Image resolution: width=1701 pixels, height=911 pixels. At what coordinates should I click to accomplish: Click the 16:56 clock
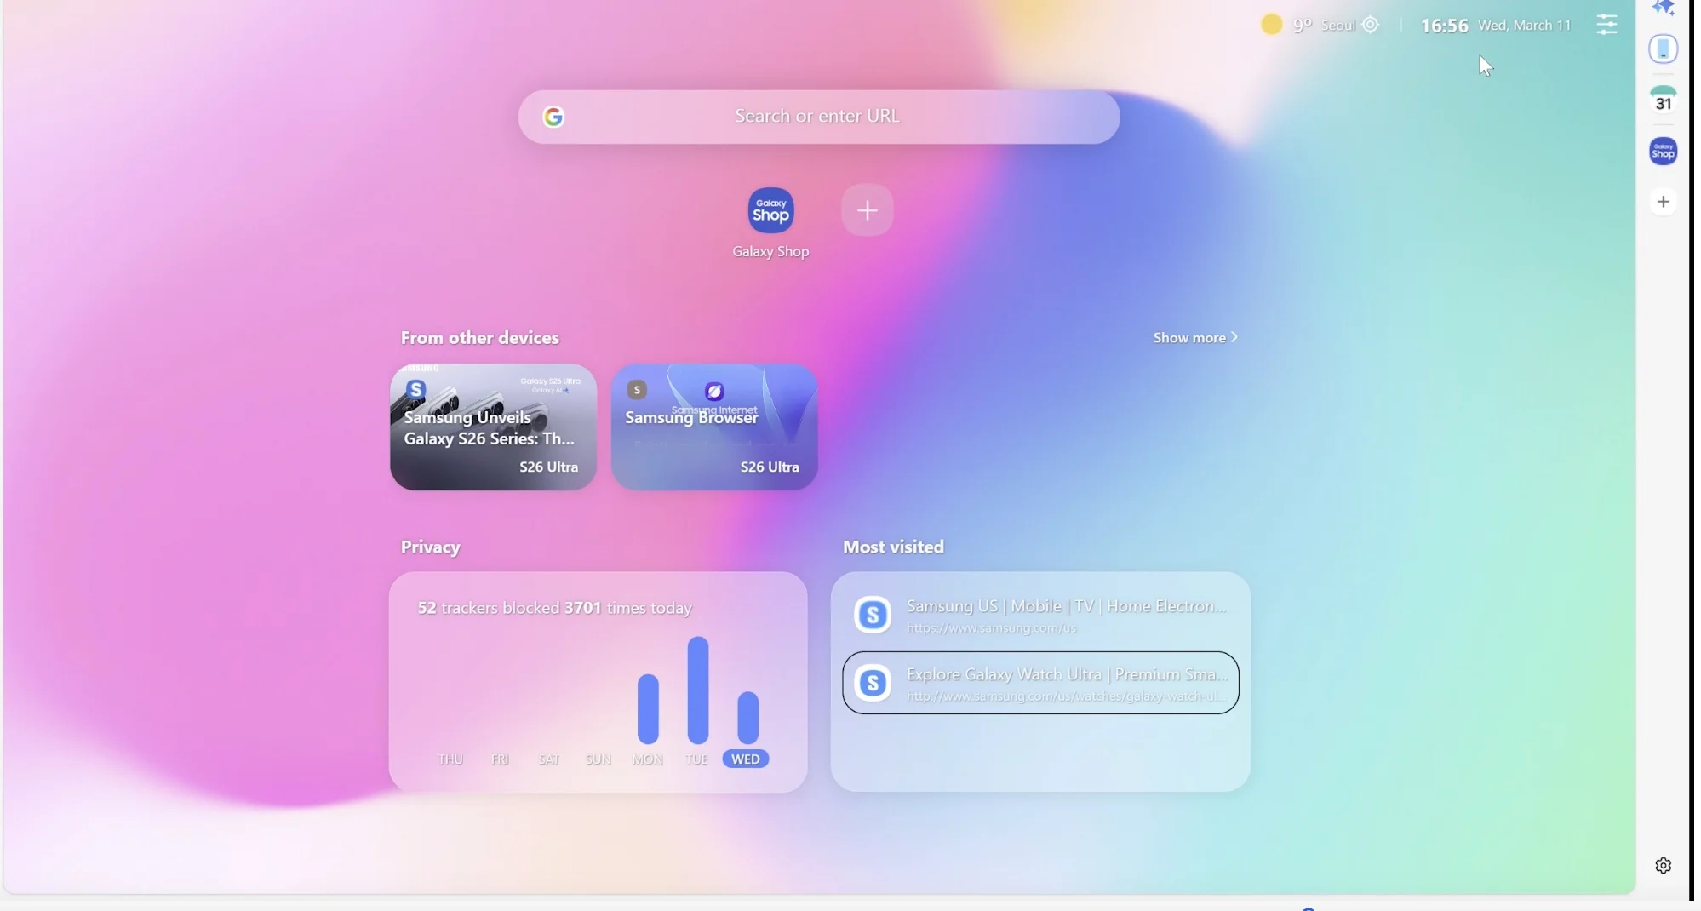[x=1444, y=26]
